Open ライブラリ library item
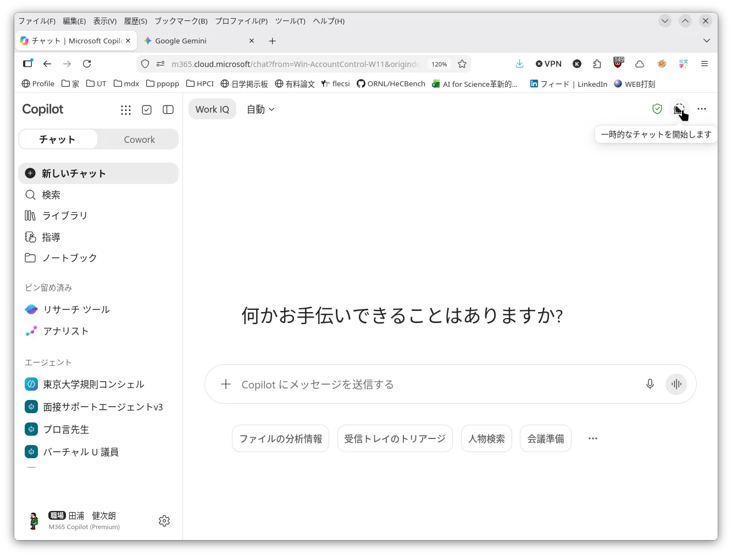Viewport: 732px width, 556px height. 98,215
